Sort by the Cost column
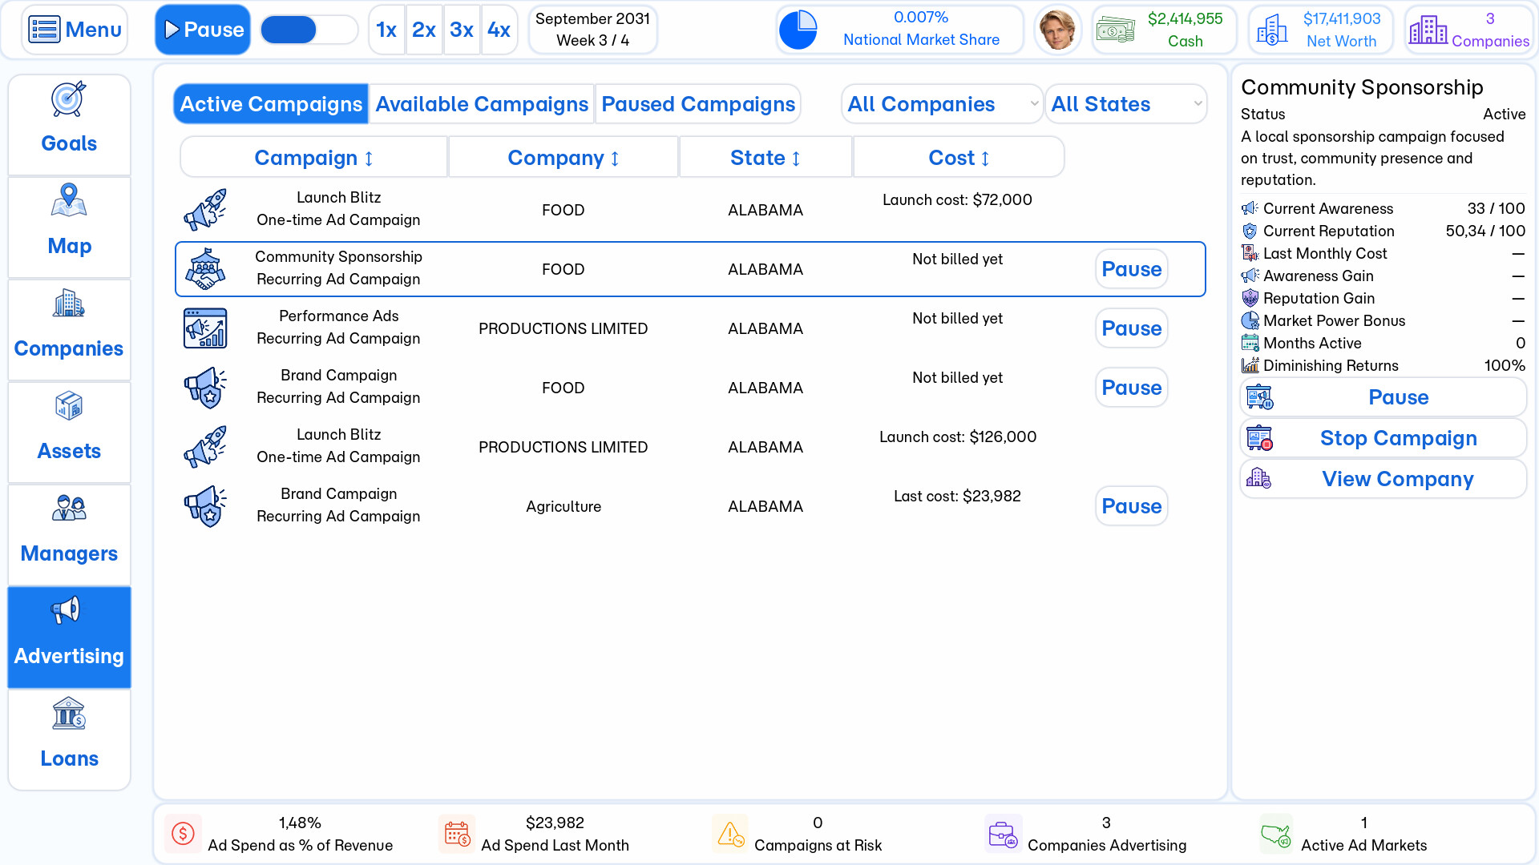The width and height of the screenshot is (1539, 865). tap(959, 157)
